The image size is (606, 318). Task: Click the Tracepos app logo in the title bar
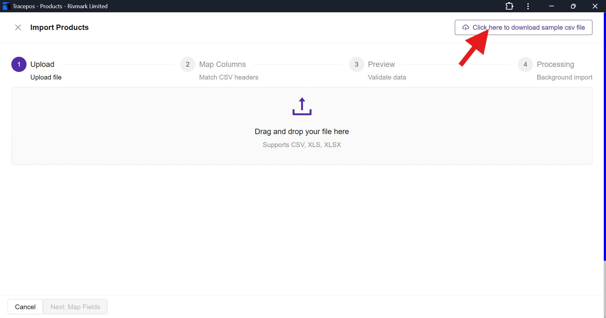point(6,6)
